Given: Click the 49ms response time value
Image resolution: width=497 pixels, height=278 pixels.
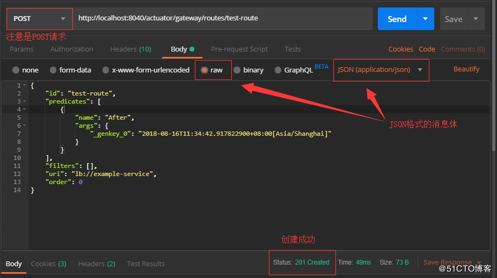Looking at the screenshot, I should (x=363, y=262).
